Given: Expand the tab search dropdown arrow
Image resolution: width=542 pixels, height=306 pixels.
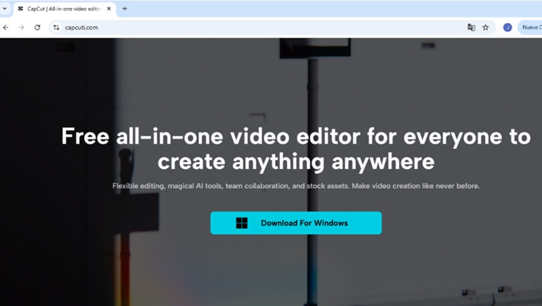Looking at the screenshot, I should [5, 9].
